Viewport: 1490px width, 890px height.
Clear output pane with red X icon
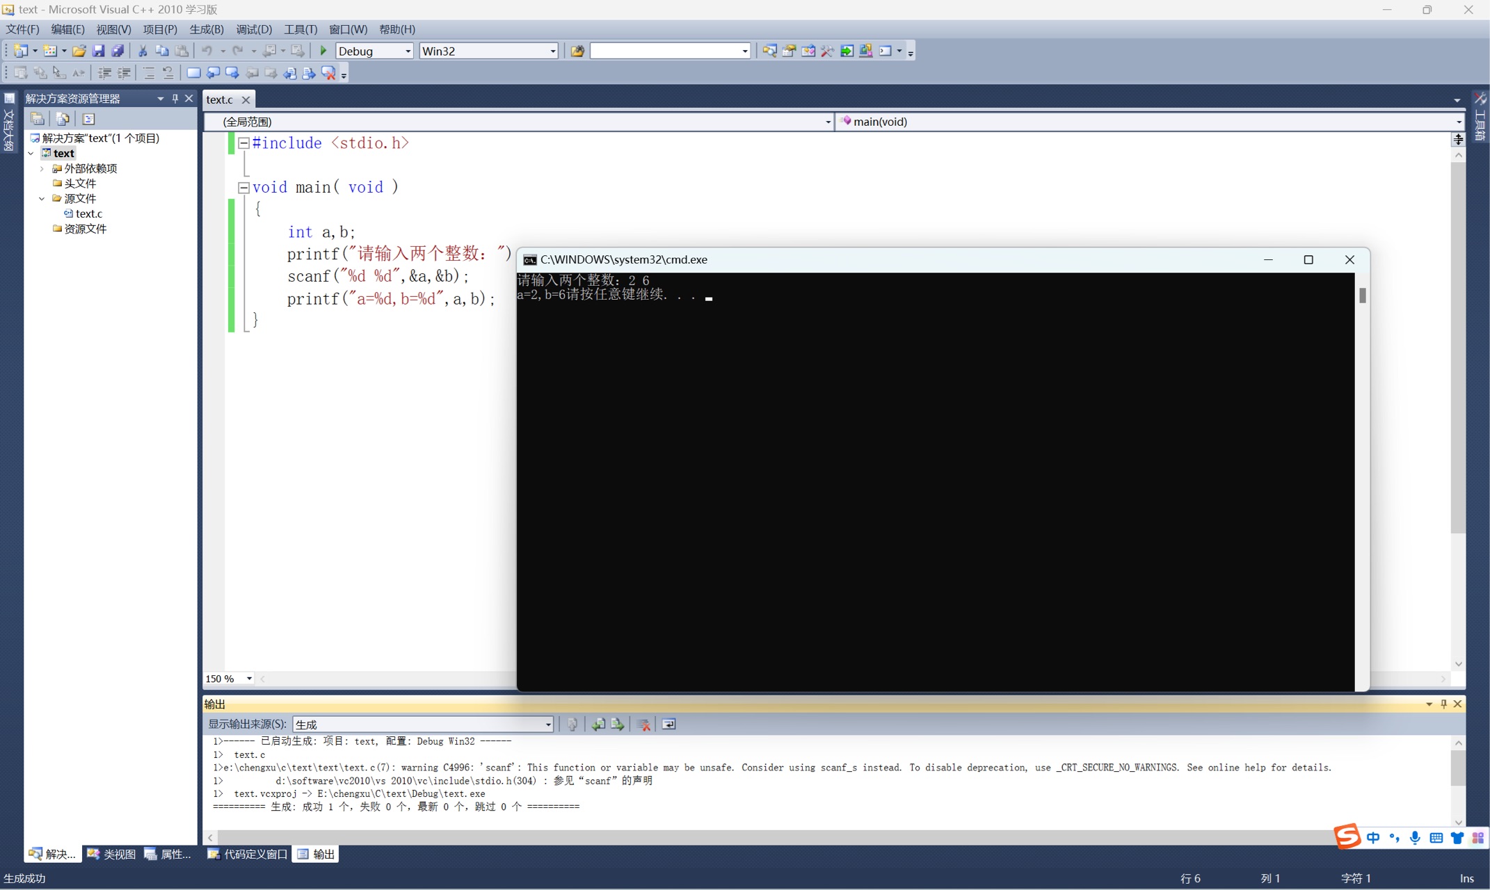pos(643,725)
